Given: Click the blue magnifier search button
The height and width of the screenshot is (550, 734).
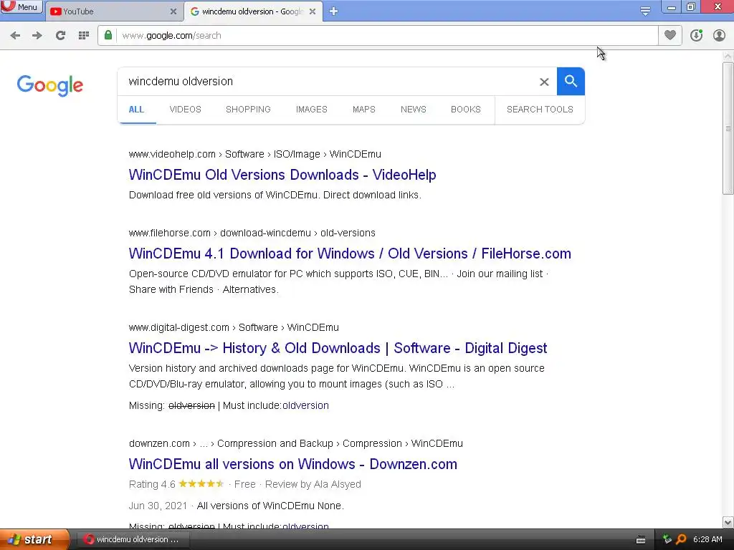Looking at the screenshot, I should pos(571,82).
